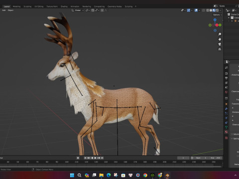Expand the Armature item in outliner
This screenshot has height=179, width=239.
(x=232, y=21)
